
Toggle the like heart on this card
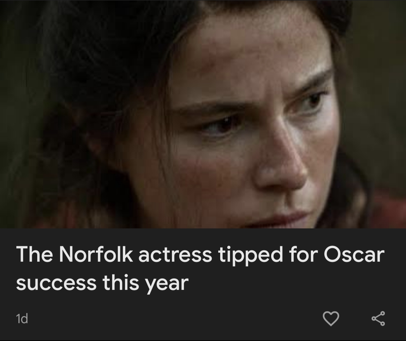[x=331, y=319]
